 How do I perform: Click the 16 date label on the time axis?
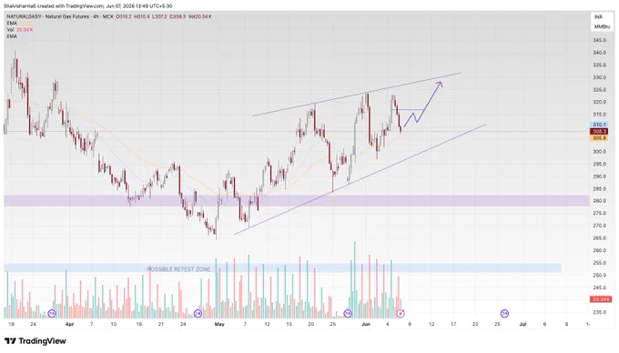139,324
